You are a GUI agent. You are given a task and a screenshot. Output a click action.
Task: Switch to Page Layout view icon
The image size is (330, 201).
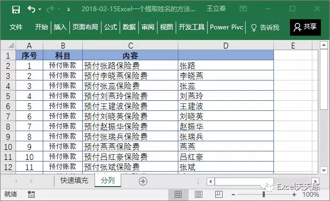click(x=198, y=195)
